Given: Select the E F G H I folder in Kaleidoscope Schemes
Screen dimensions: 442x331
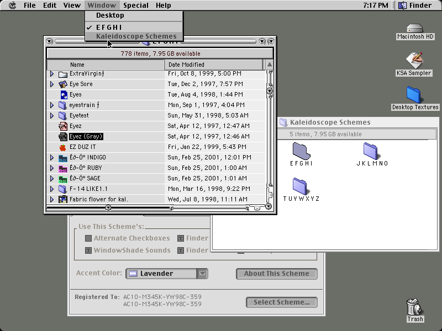Looking at the screenshot, I should 301,151.
